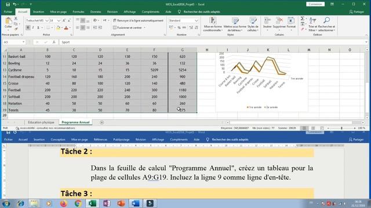Click the line chart on the worksheet
The width and height of the screenshot is (371, 208).
261,81
